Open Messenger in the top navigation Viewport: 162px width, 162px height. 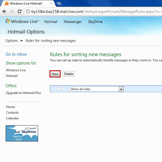coord(73,22)
